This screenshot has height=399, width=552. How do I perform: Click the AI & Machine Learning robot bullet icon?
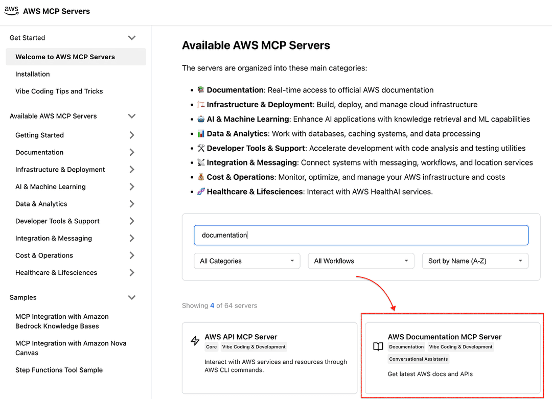tap(201, 119)
